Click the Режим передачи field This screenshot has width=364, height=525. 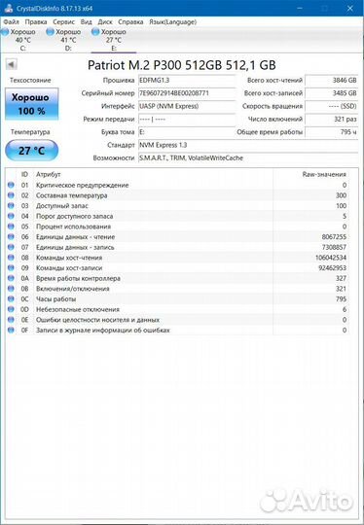pos(187,120)
